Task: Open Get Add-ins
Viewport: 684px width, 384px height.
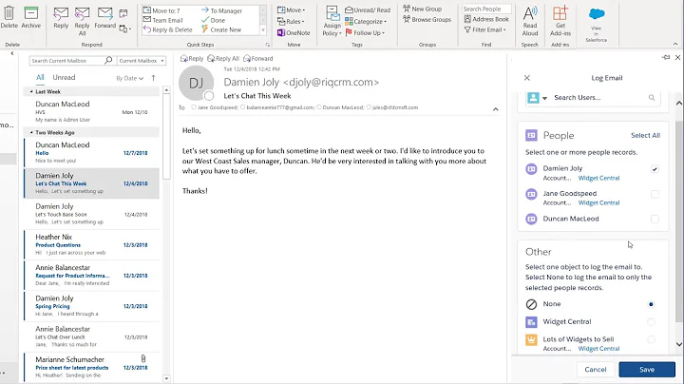Action: coord(560,21)
